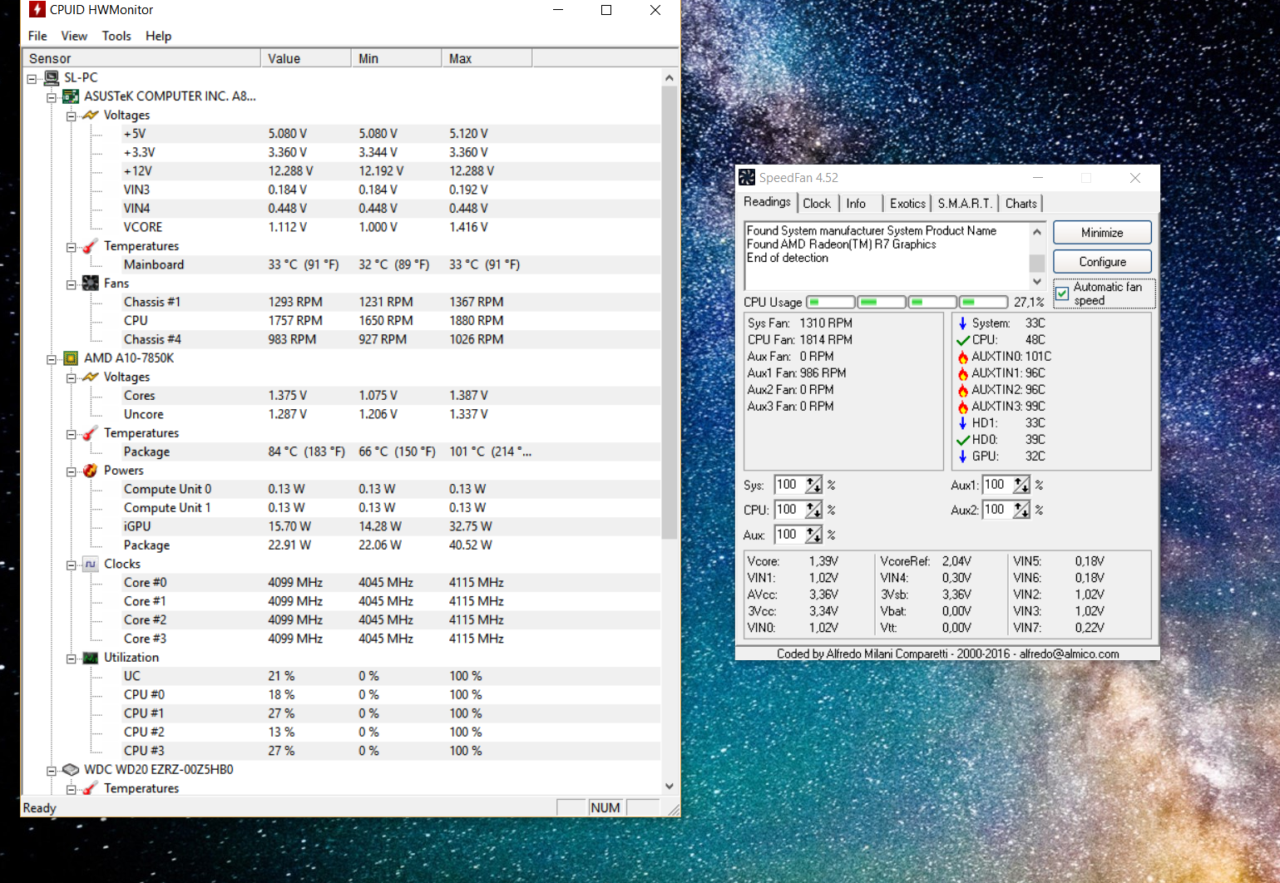Click the CPU fan speed stepper arrows
Viewport: 1280px width, 883px height.
pos(813,510)
